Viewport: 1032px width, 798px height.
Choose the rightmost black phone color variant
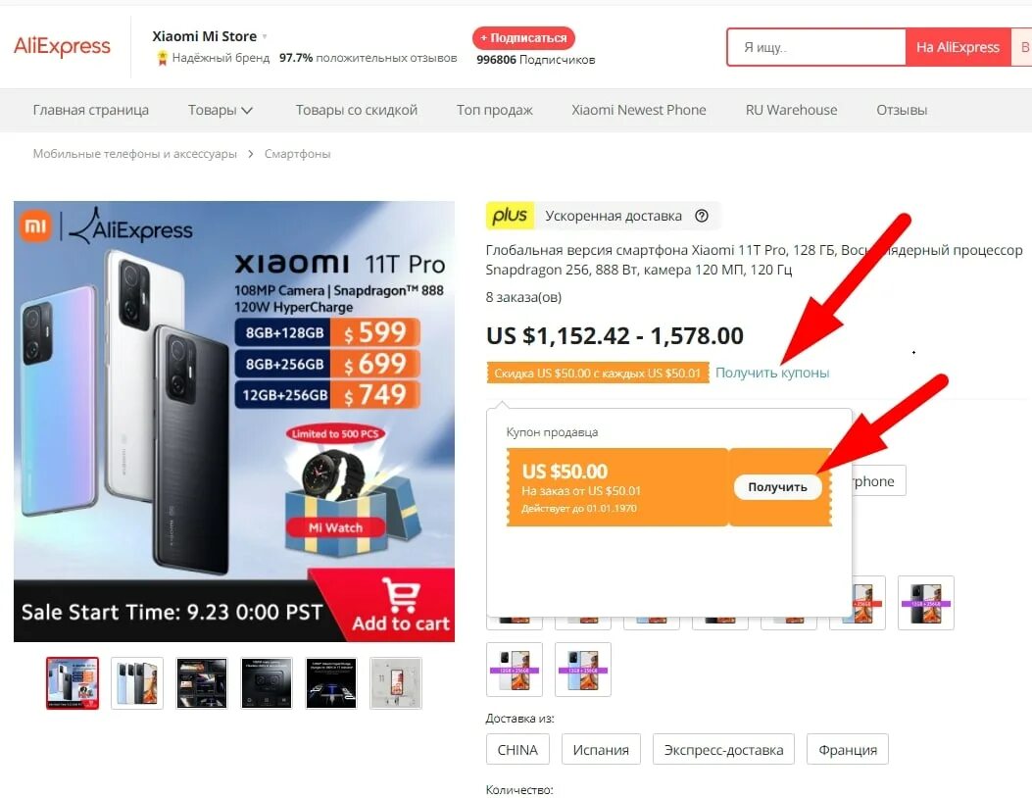(925, 603)
